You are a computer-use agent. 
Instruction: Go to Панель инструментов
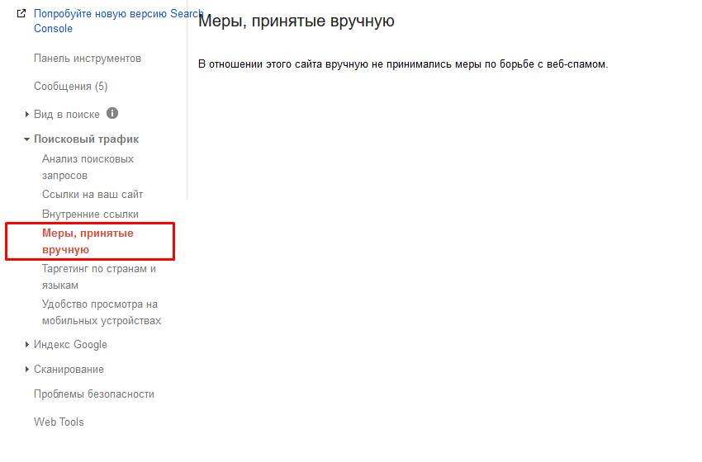tap(87, 59)
